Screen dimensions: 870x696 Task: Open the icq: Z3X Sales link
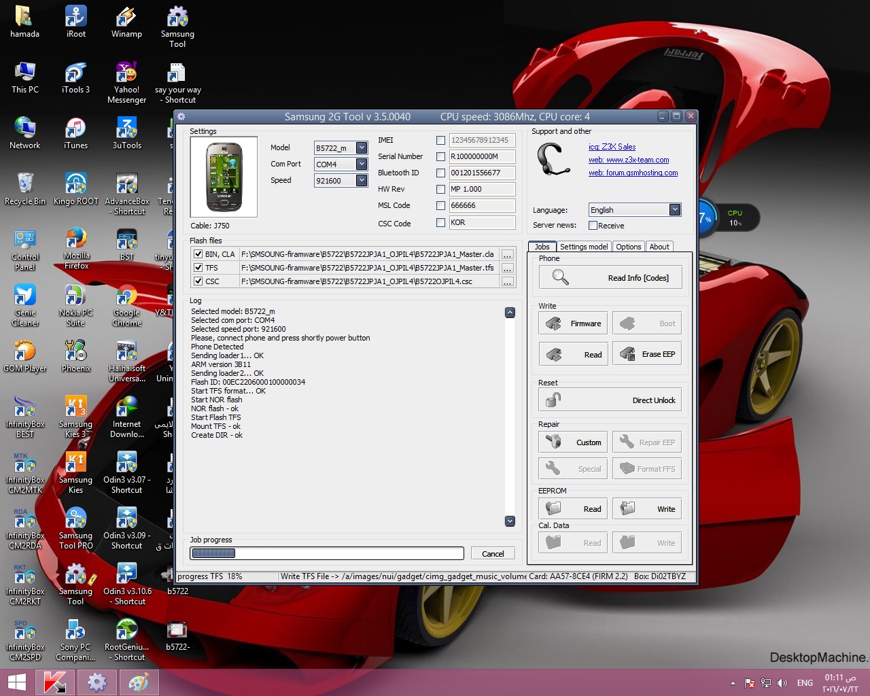tap(612, 147)
